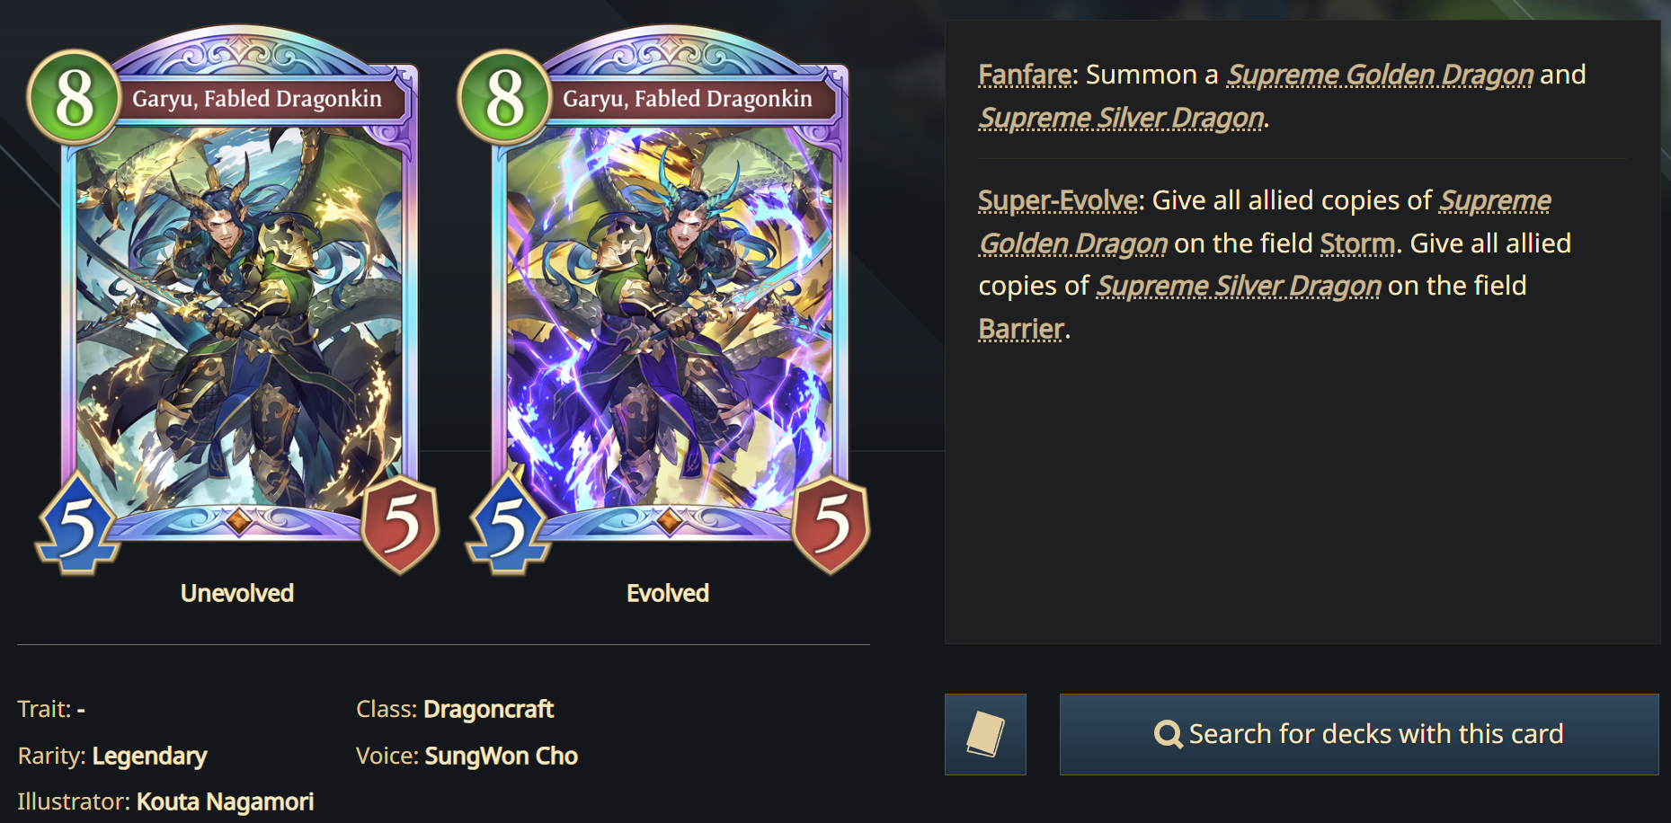Open Supreme Golden Dragon link in Fanfare text

tap(1381, 75)
